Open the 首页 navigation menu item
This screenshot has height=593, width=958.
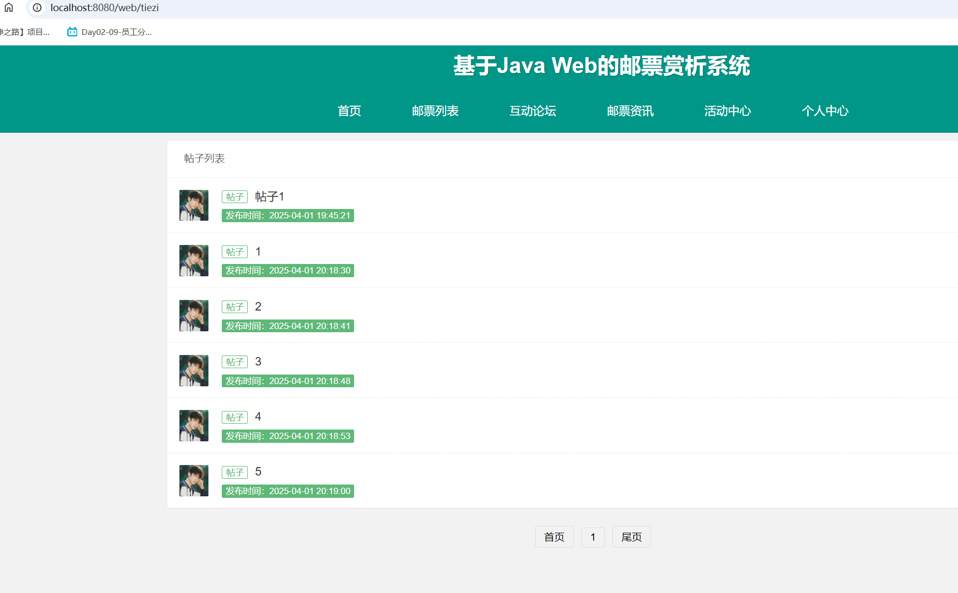point(349,111)
